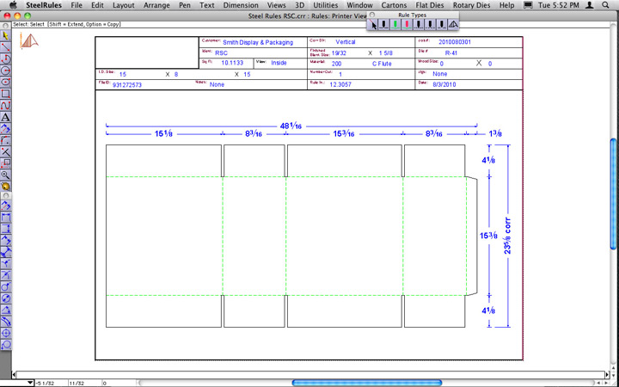Choose the Circle drawing tool
Image resolution: width=619 pixels, height=387 pixels.
tap(6, 70)
